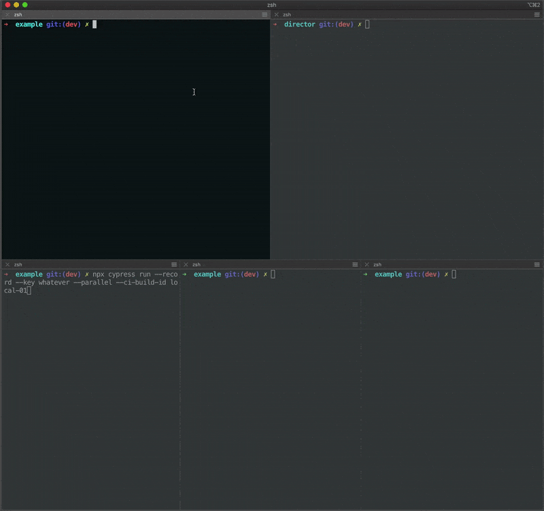Image resolution: width=544 pixels, height=511 pixels.
Task: Close the director zsh pane
Action: 277,14
